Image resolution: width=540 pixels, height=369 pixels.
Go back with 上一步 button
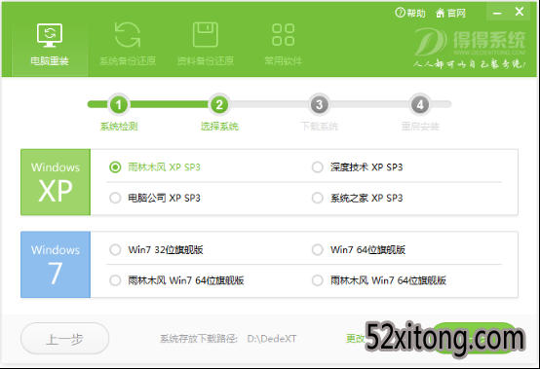(x=64, y=339)
